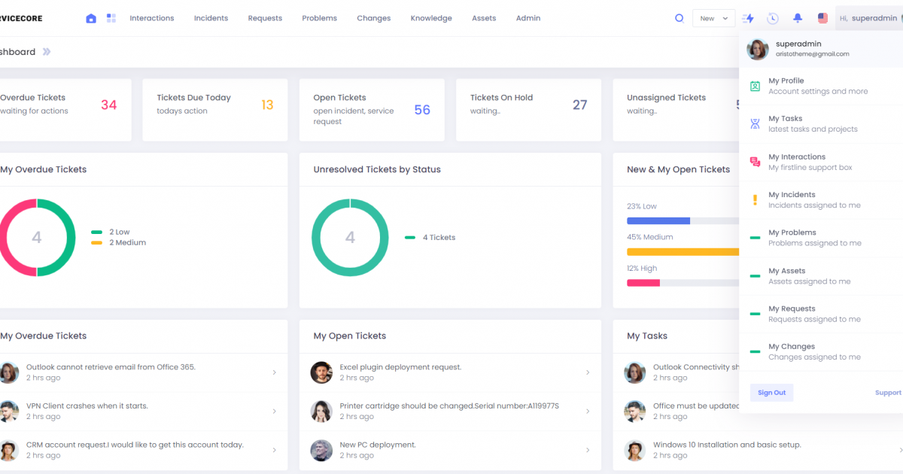Open notifications bell icon
Image resolution: width=903 pixels, height=474 pixels.
tap(798, 18)
